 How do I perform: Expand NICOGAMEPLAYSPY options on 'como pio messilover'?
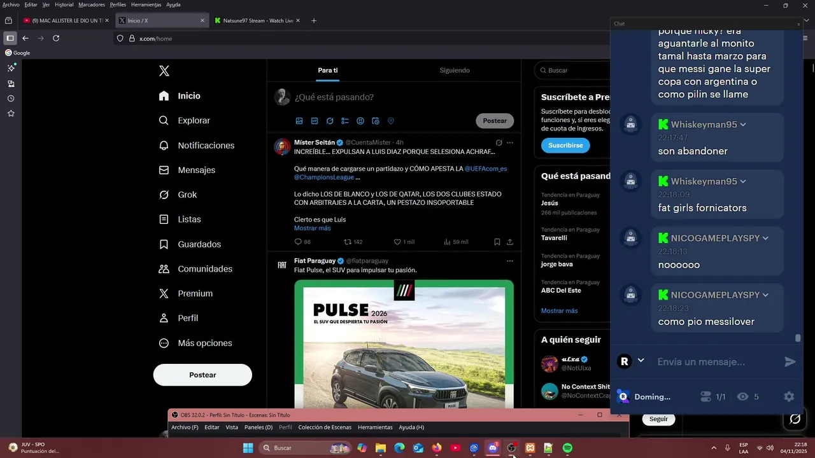point(765,295)
